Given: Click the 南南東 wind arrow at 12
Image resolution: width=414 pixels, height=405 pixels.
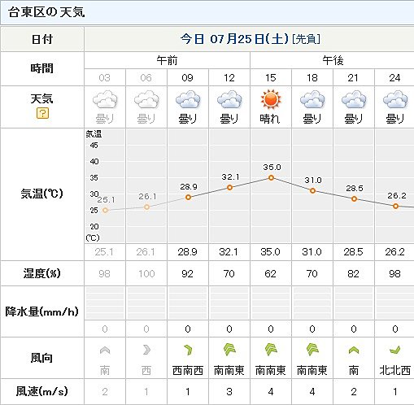Looking at the screenshot, I should click(229, 350).
